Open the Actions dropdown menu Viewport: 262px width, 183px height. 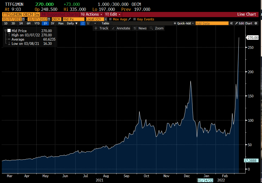click(x=91, y=14)
